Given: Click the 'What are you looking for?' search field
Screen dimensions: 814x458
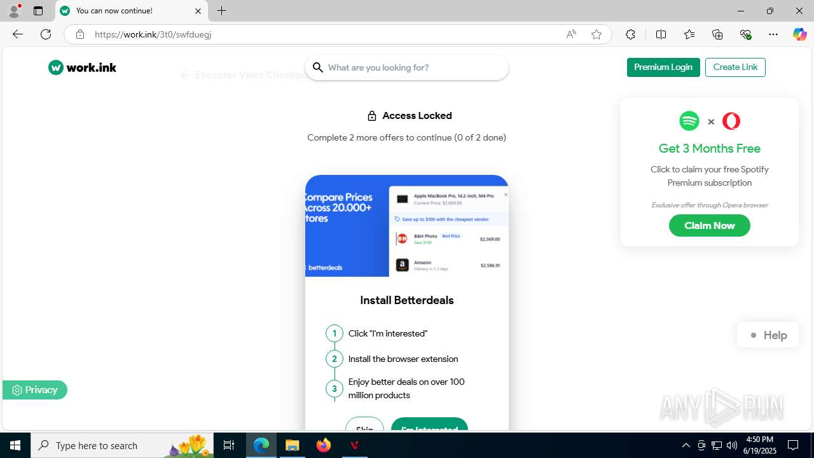Looking at the screenshot, I should pos(407,67).
